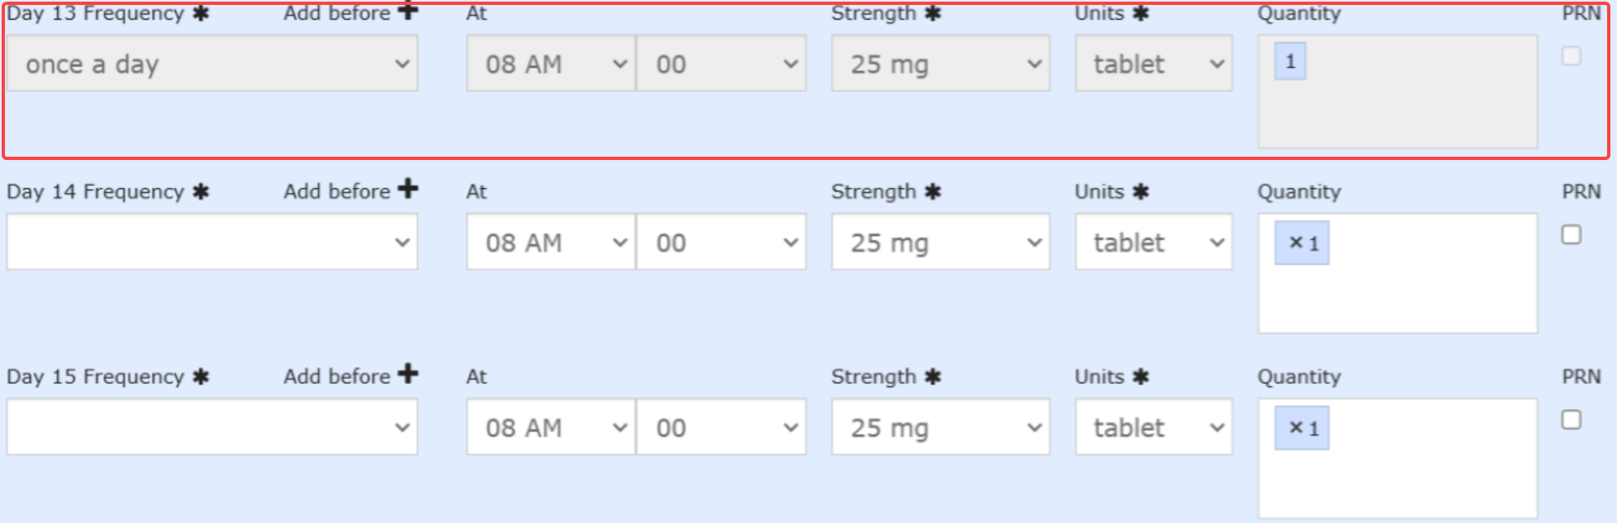Click the Day 13 Add before plus icon

coord(407,12)
